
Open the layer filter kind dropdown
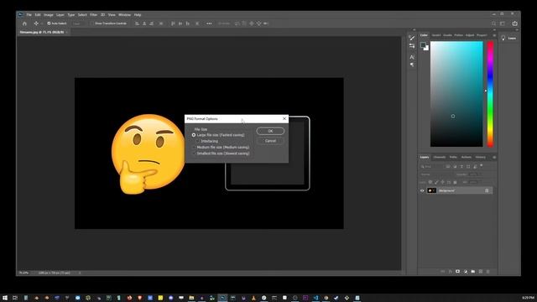(432, 167)
